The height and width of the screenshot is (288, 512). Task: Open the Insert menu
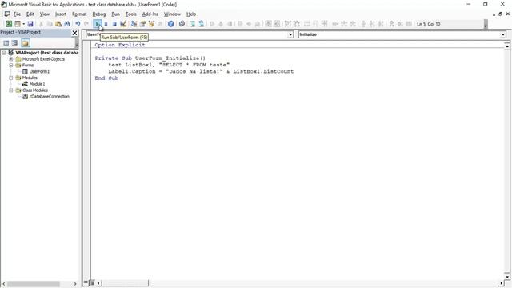(61, 14)
